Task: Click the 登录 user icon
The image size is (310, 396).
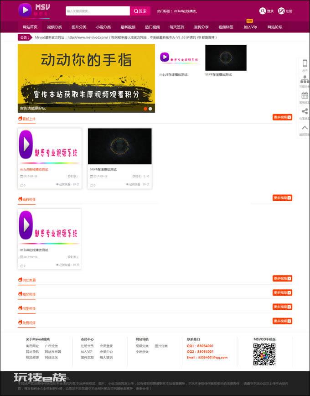Action: [x=263, y=11]
